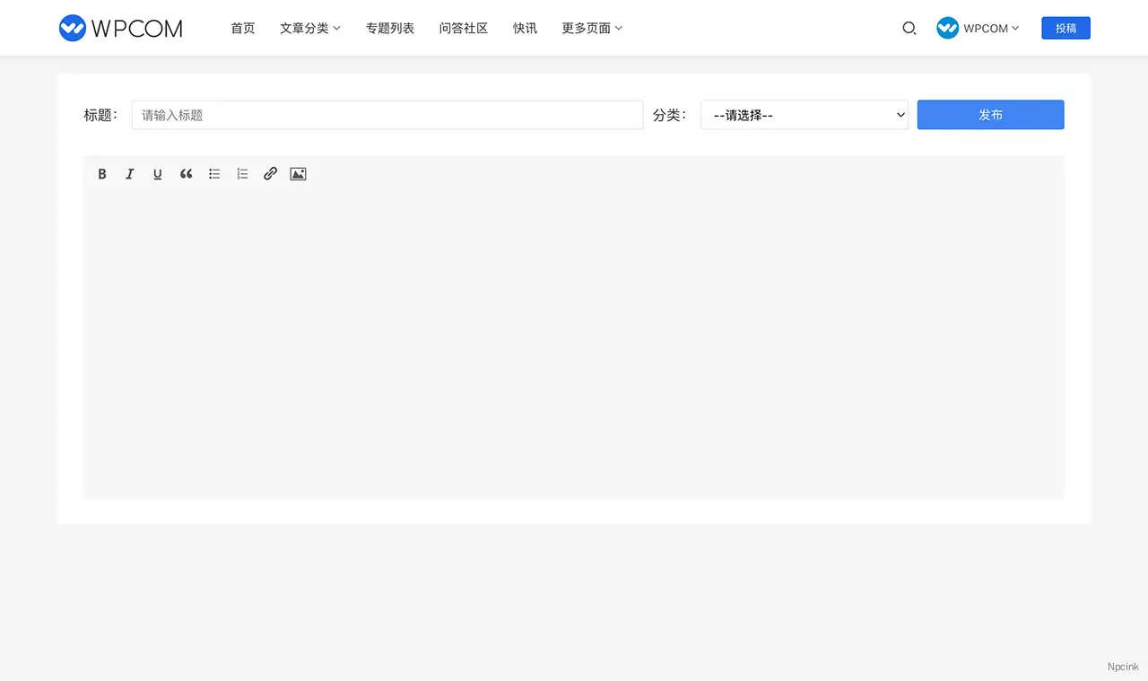Open the site search

coord(909,28)
